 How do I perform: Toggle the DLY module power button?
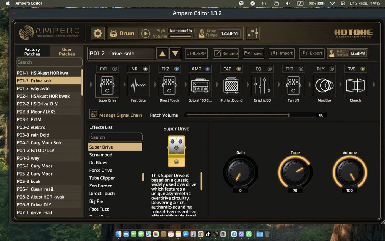(332, 69)
